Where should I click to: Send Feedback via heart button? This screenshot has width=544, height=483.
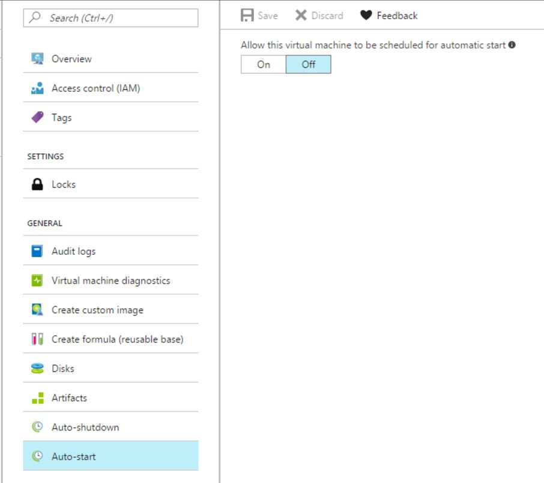[389, 16]
